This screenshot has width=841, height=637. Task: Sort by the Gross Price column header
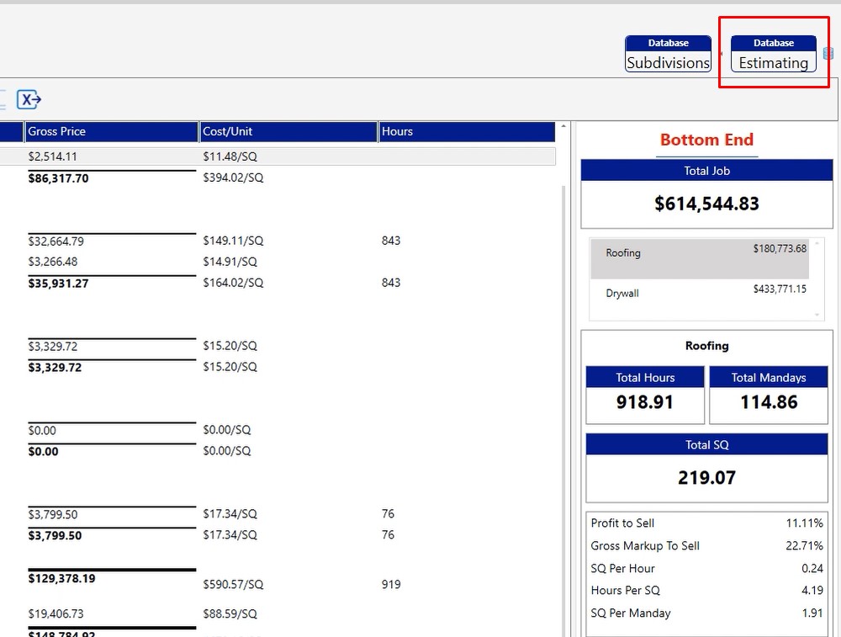111,132
